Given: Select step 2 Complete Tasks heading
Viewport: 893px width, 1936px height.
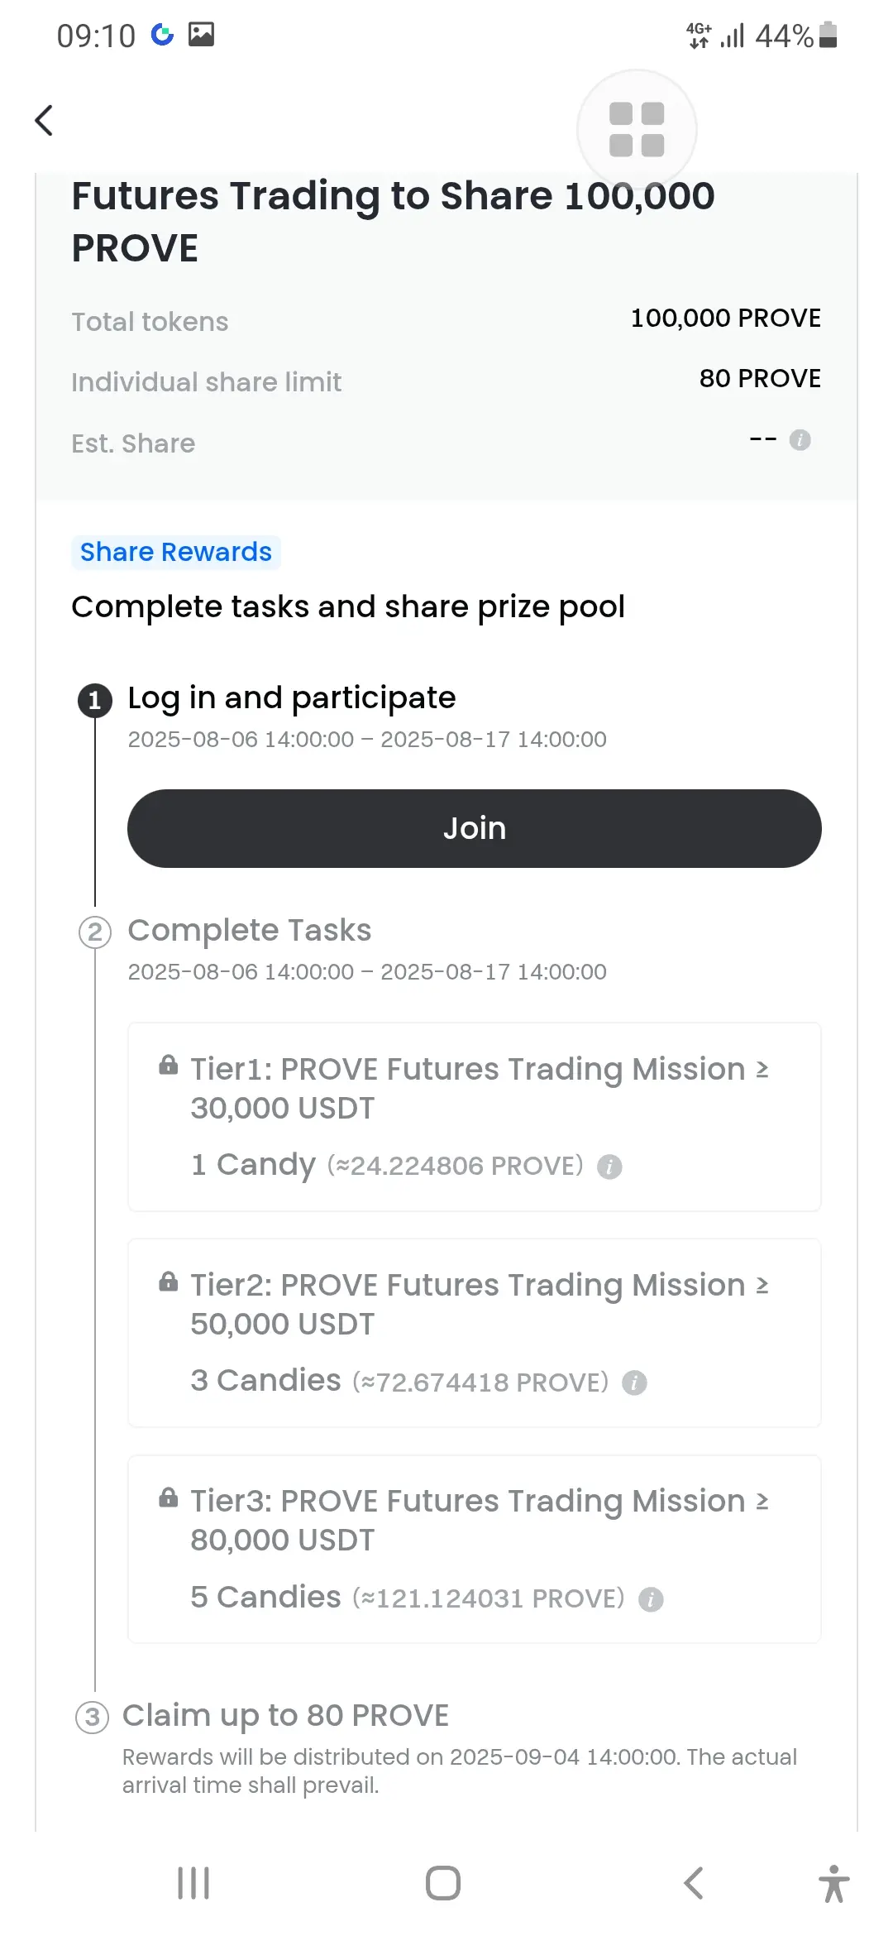Looking at the screenshot, I should coord(250,930).
